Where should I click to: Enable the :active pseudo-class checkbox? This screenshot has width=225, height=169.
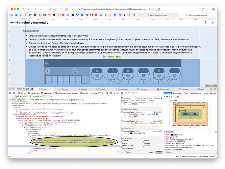(x=122, y=141)
